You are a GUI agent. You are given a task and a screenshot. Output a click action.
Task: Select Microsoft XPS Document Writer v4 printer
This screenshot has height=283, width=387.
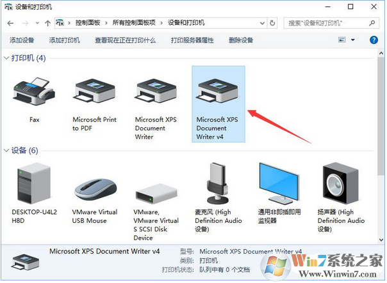218,104
